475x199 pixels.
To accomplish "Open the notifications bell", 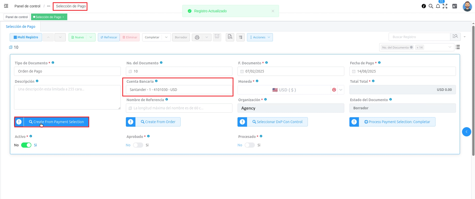I will pyautogui.click(x=438, y=6).
